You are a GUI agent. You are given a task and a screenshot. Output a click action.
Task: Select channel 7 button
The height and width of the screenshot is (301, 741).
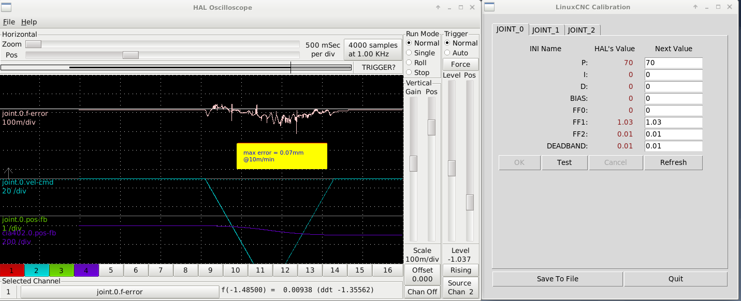[161, 270]
